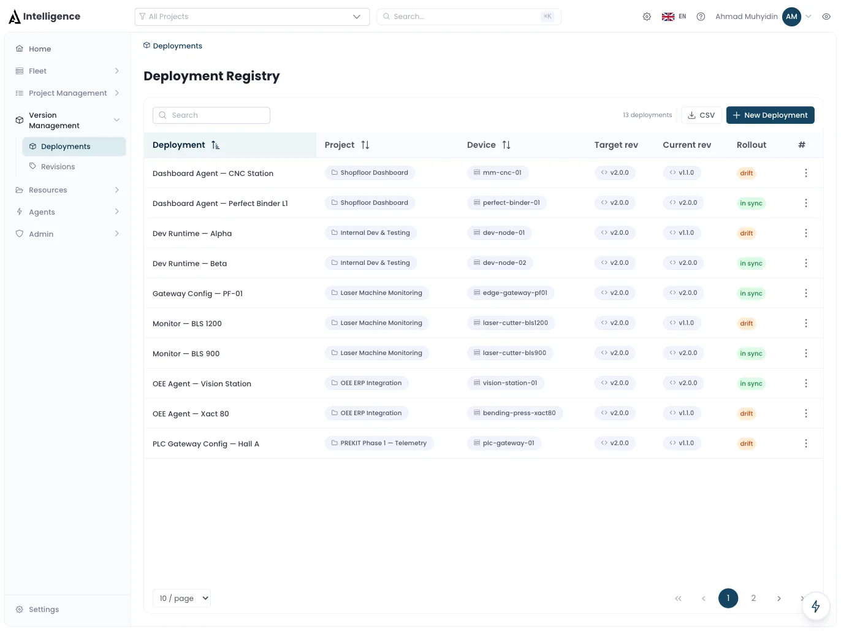
Task: Go to first page double-chevron
Action: [x=678, y=598]
